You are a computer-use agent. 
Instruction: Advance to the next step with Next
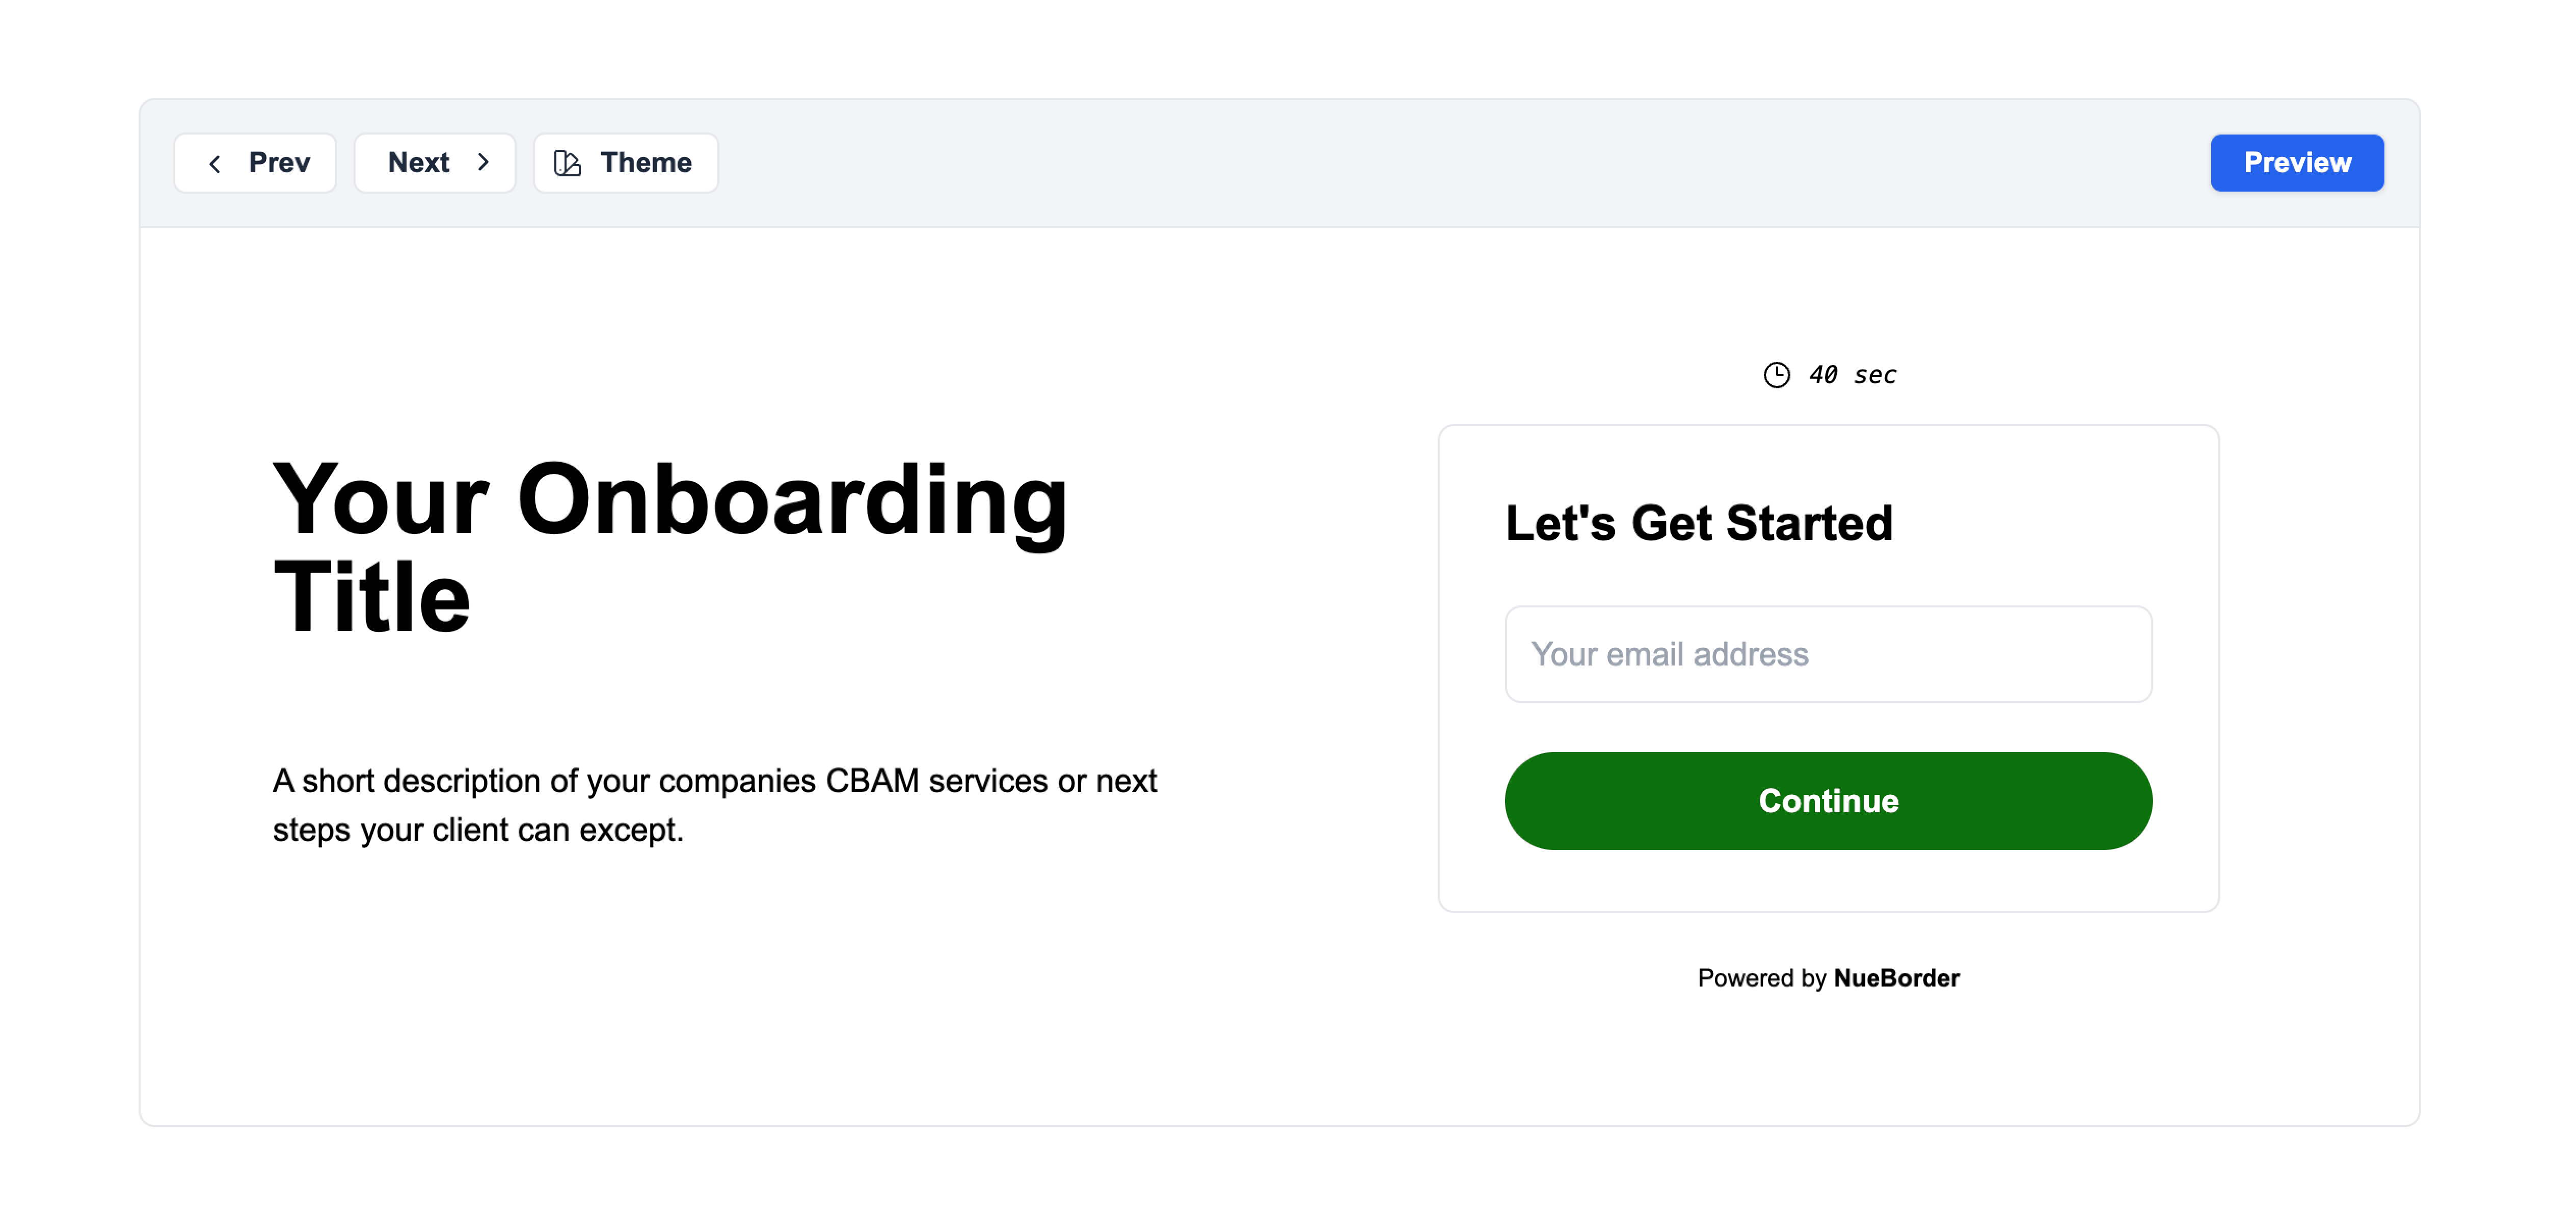(x=435, y=163)
